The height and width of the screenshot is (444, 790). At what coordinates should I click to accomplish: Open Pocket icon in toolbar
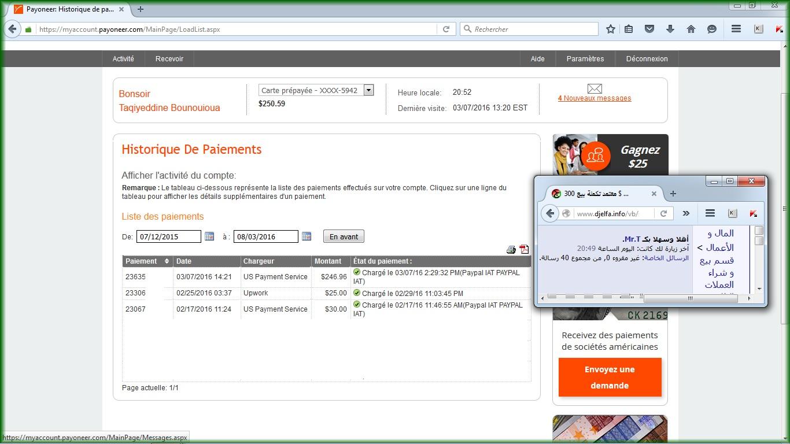click(x=649, y=29)
